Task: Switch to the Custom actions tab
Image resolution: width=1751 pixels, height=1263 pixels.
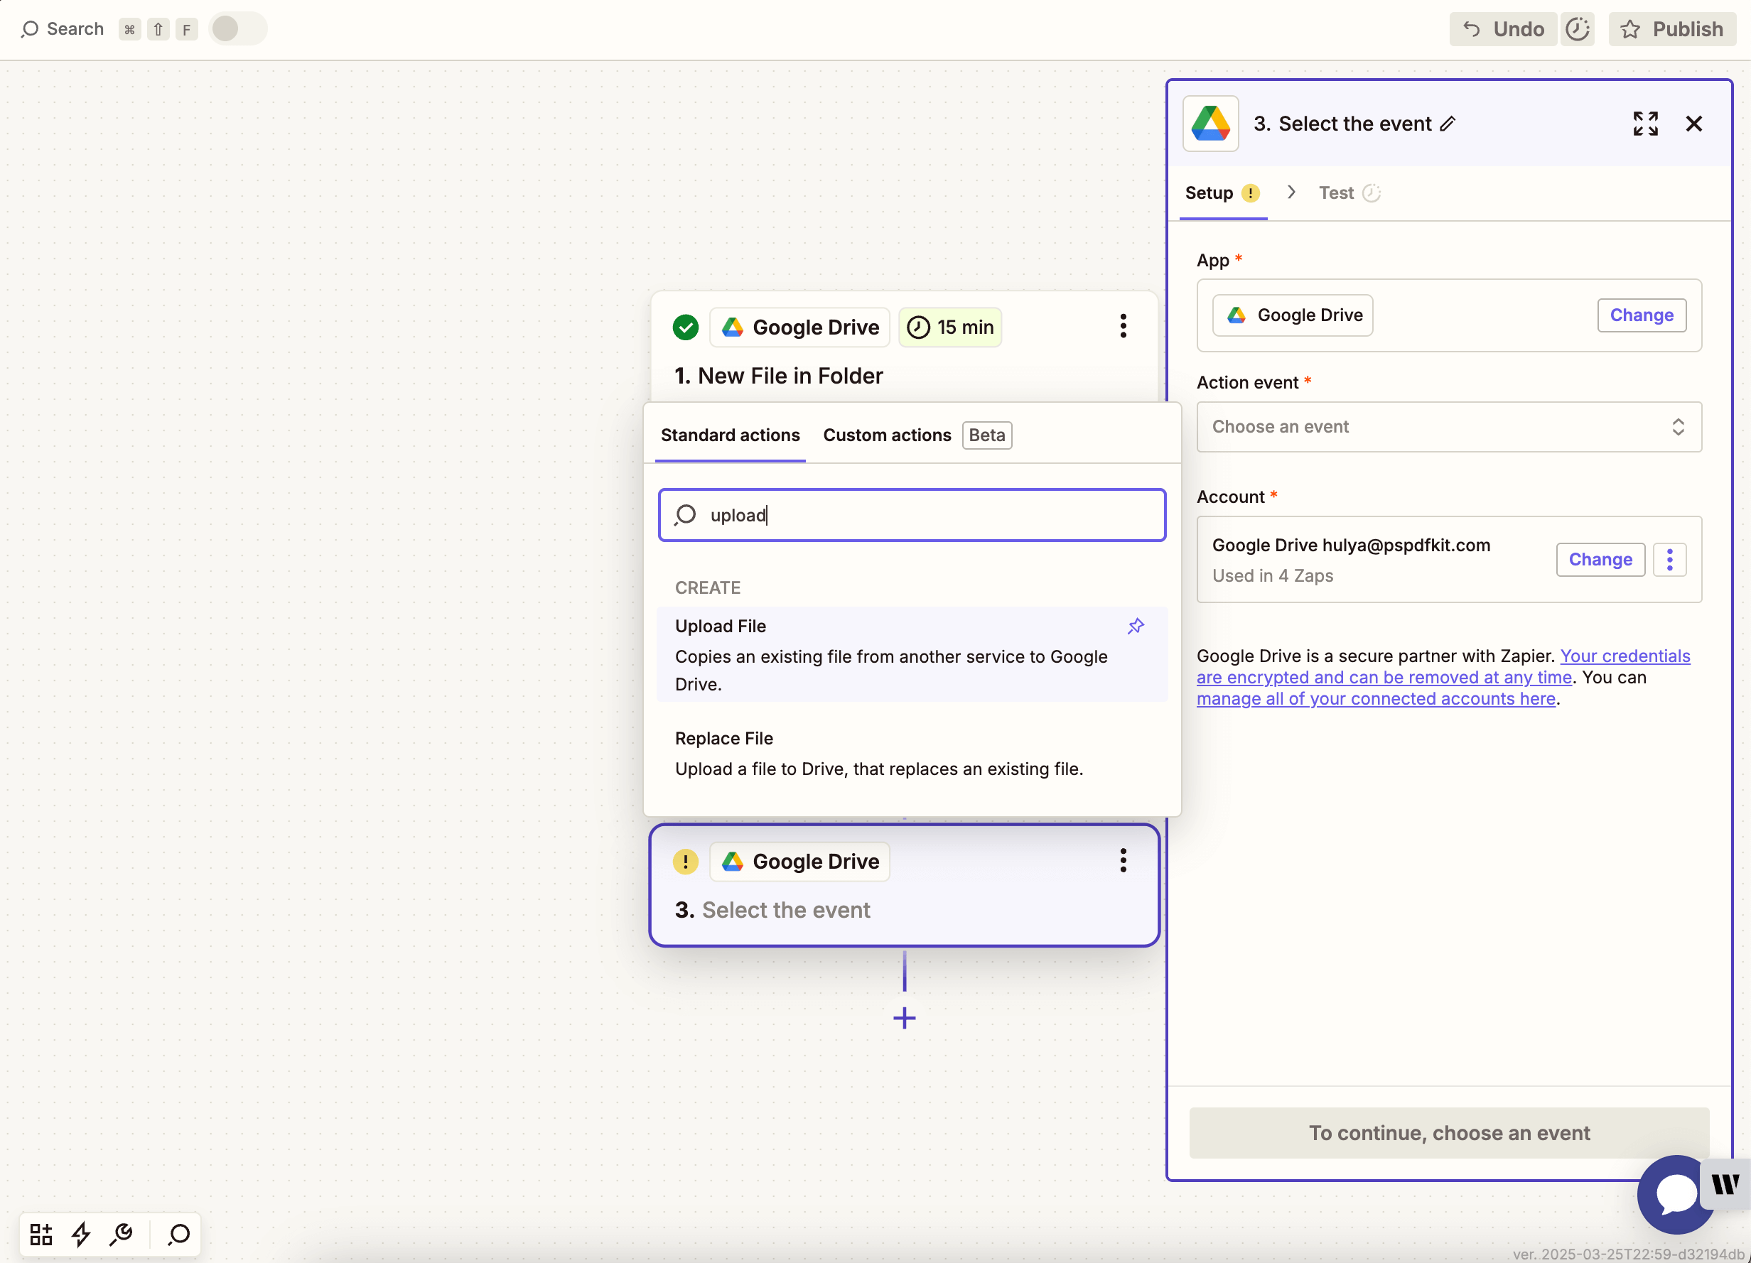Action: pyautogui.click(x=885, y=435)
